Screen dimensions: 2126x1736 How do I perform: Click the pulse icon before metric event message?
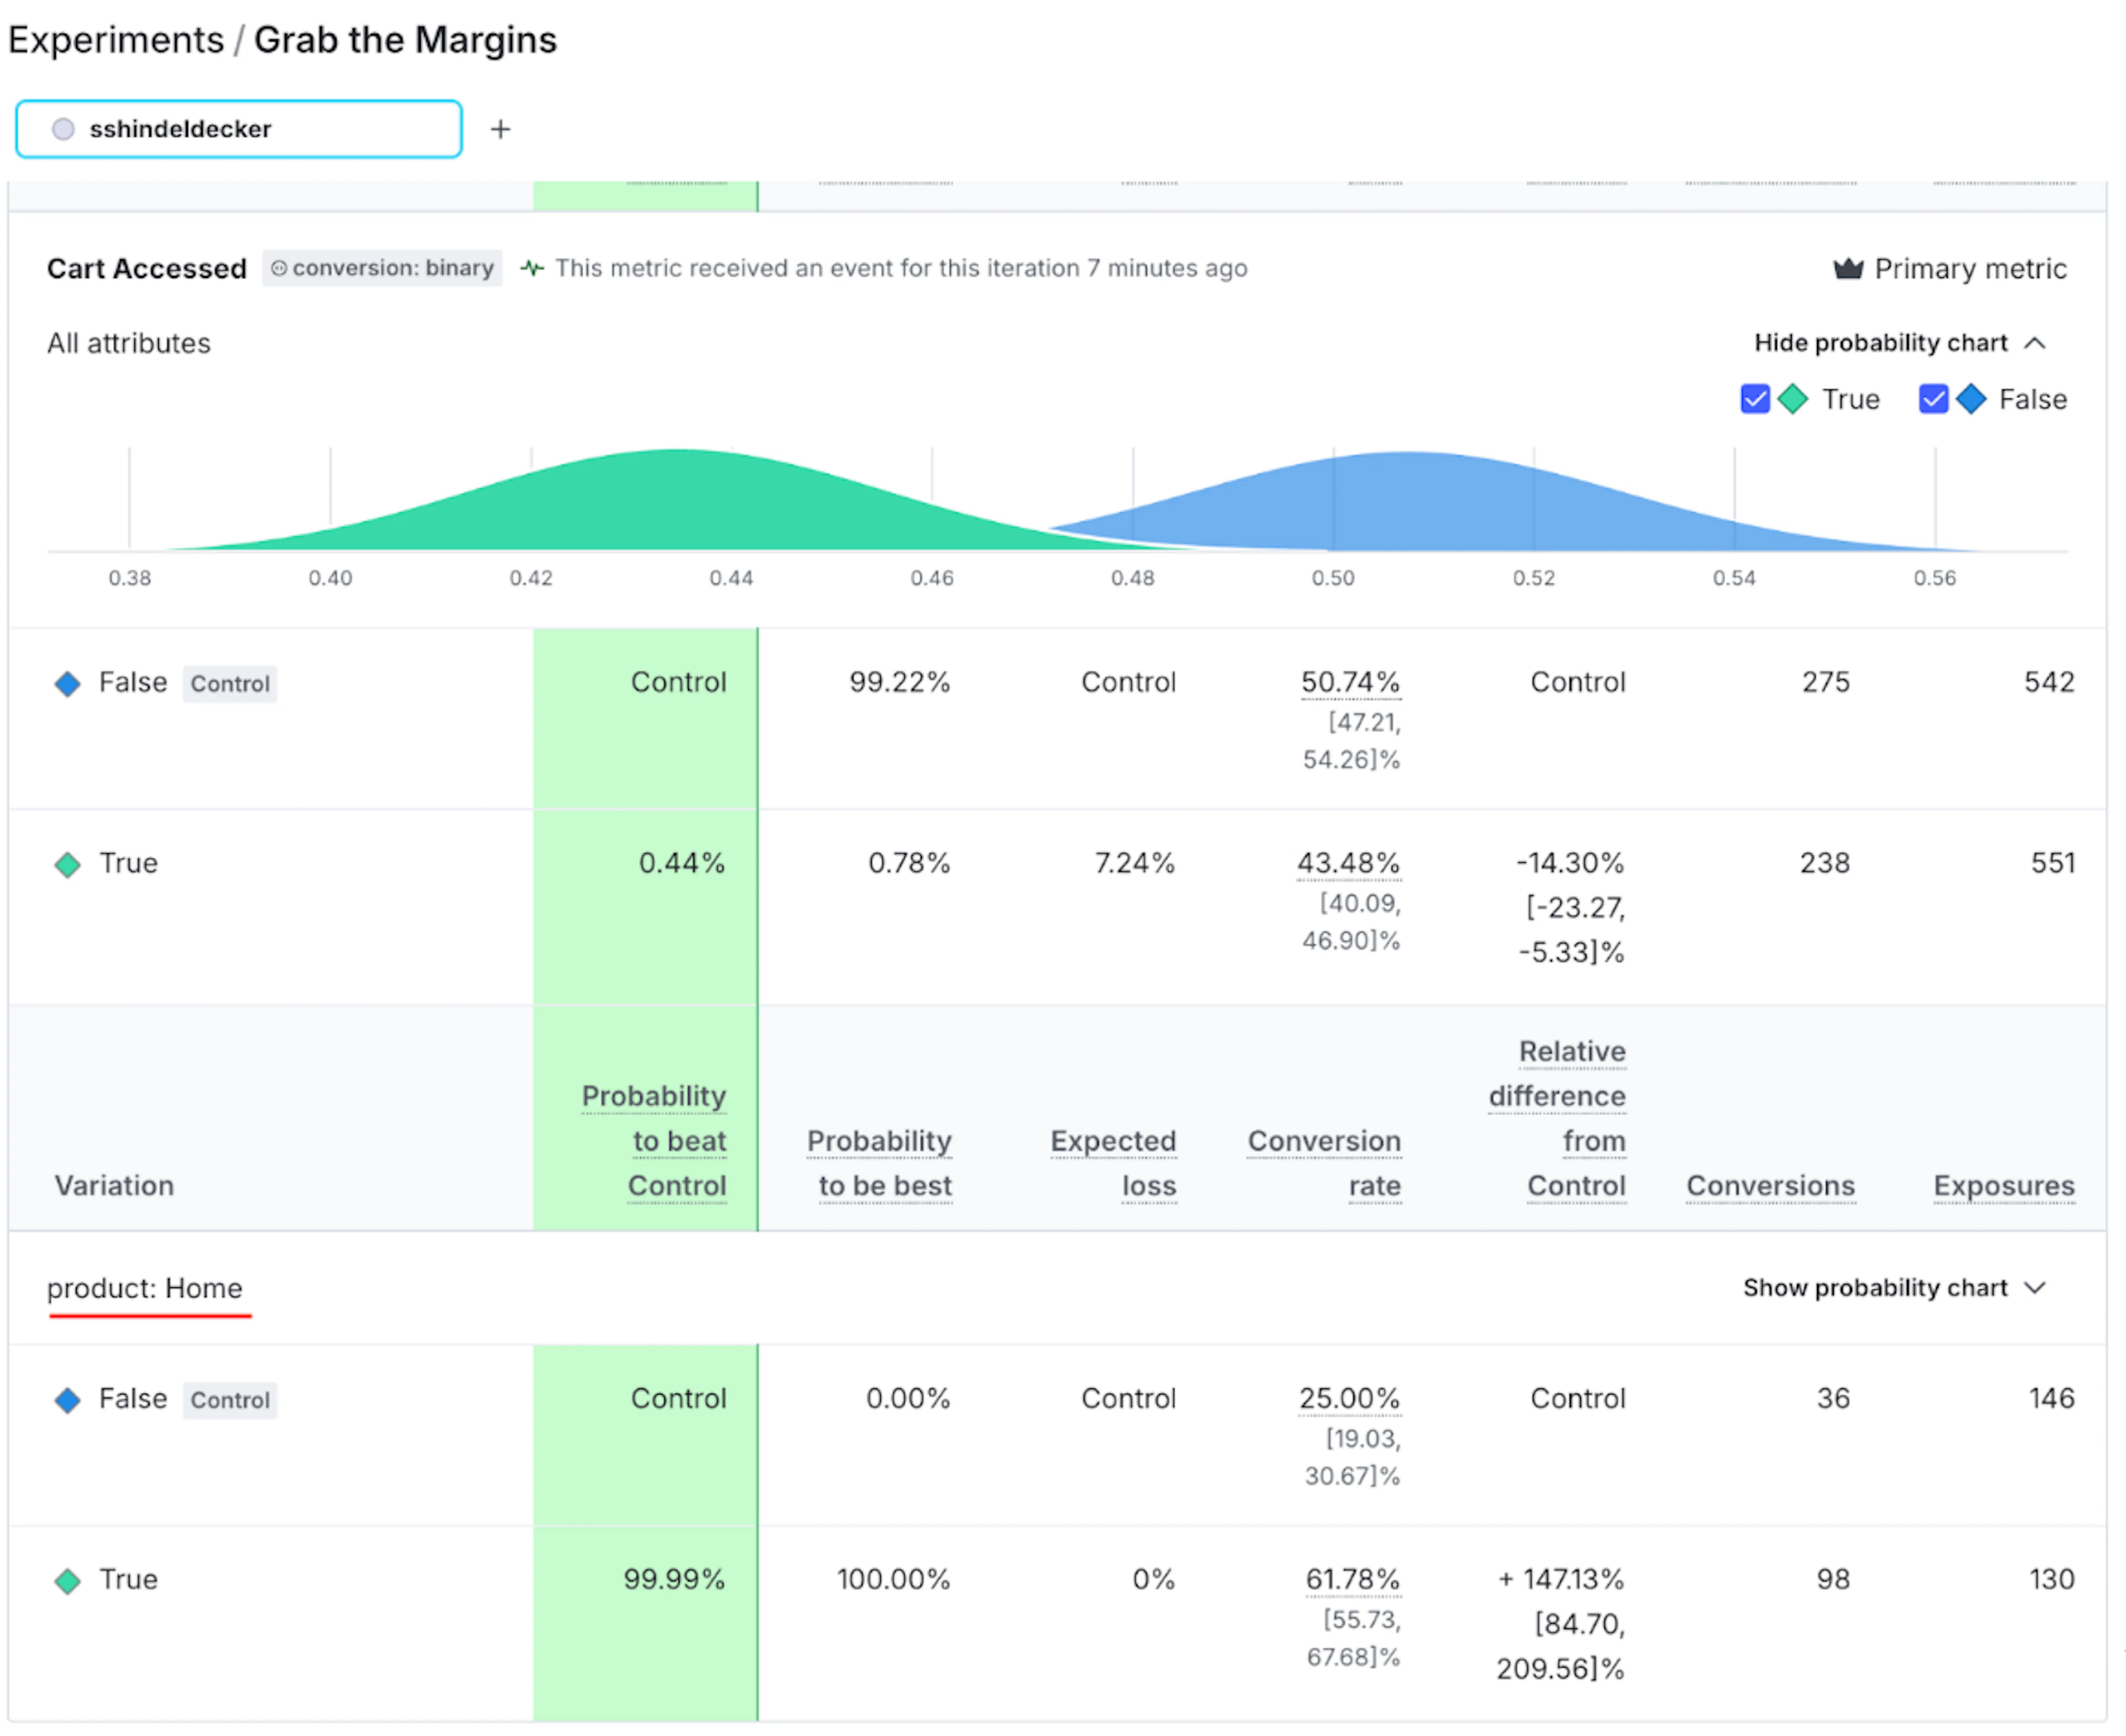tap(533, 269)
